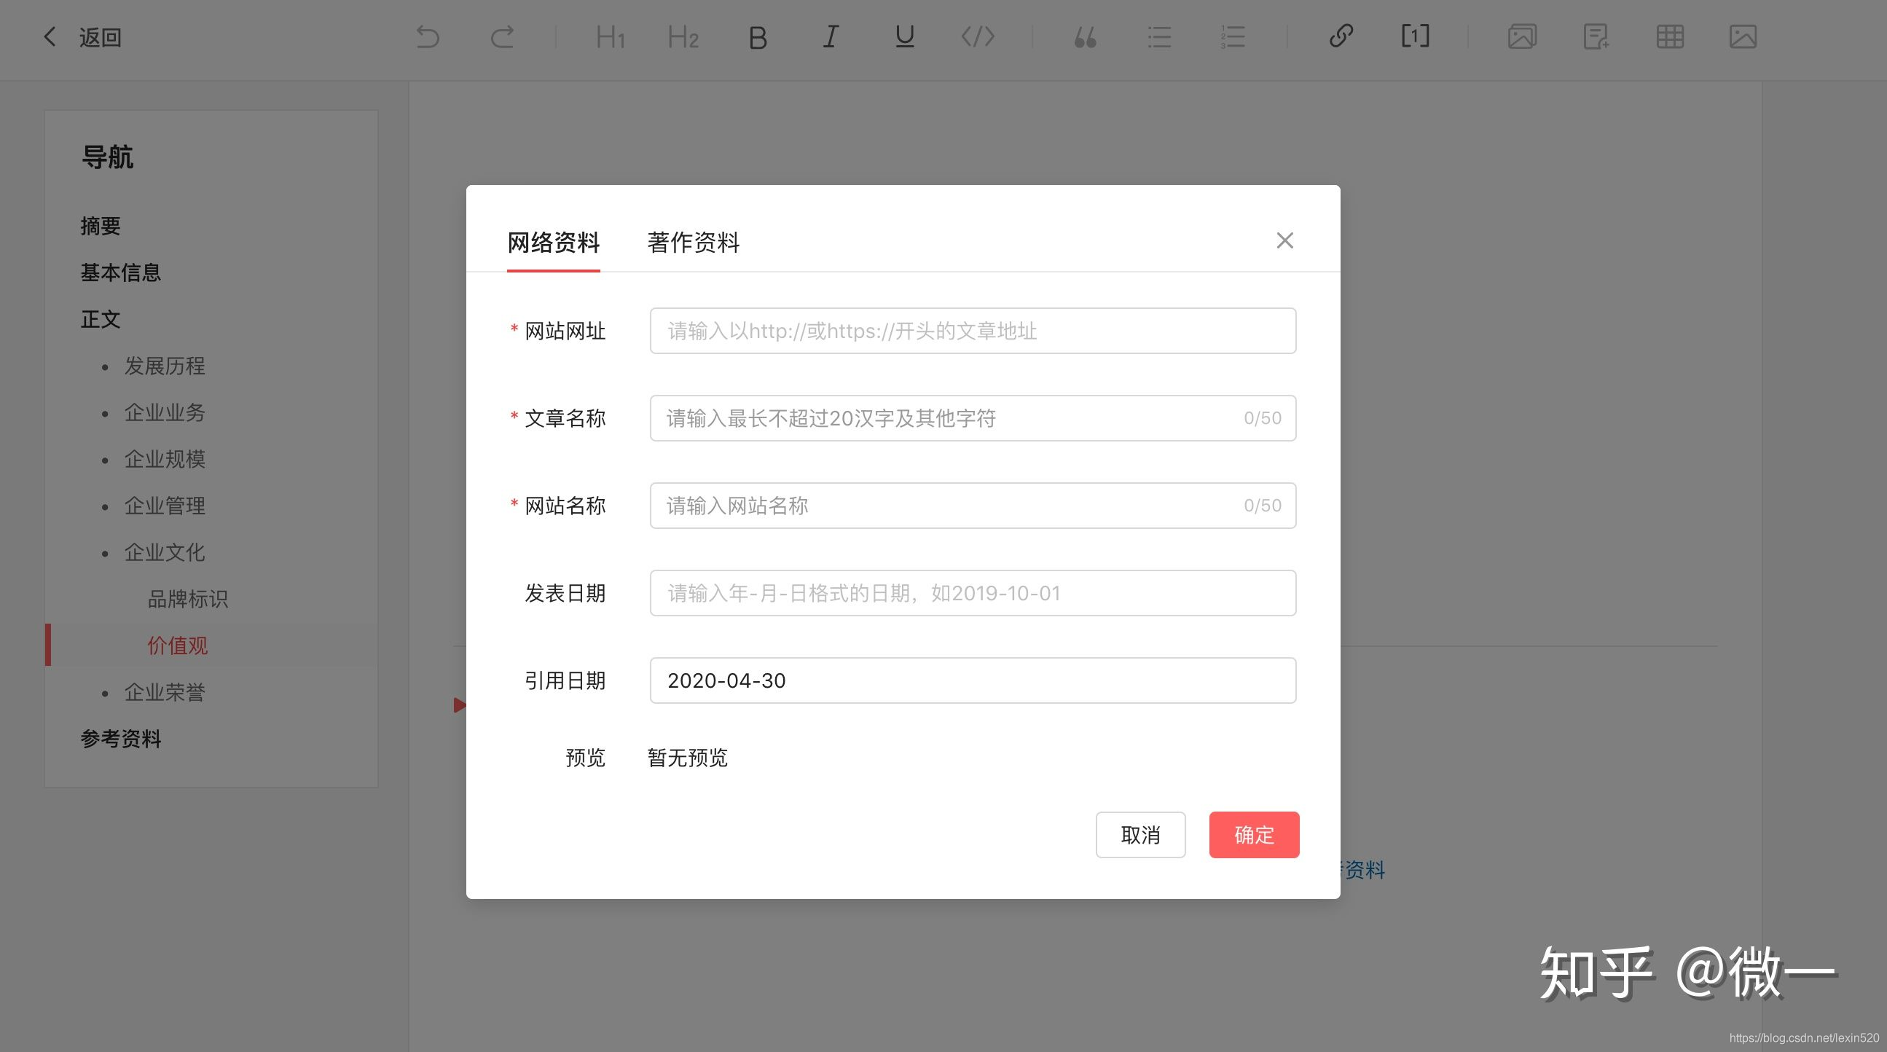Click the back chevron icon

49,36
